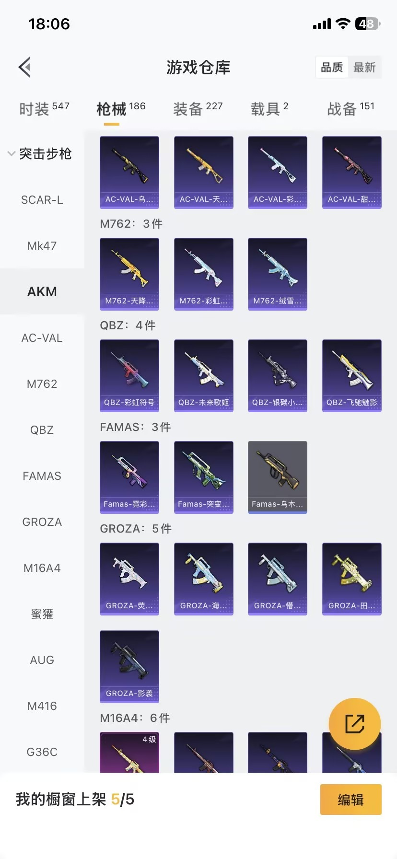Choose GROZA in the weapon list
Image resolution: width=397 pixels, height=859 pixels.
click(42, 522)
